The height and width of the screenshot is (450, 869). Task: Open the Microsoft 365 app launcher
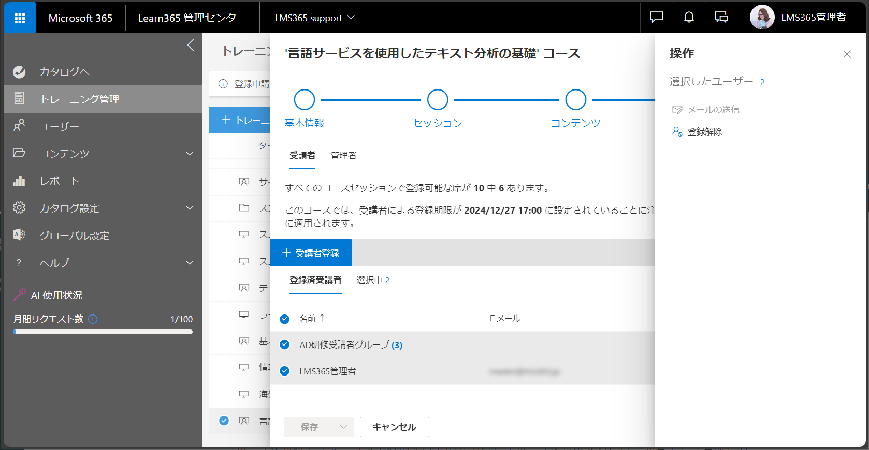pyautogui.click(x=20, y=18)
